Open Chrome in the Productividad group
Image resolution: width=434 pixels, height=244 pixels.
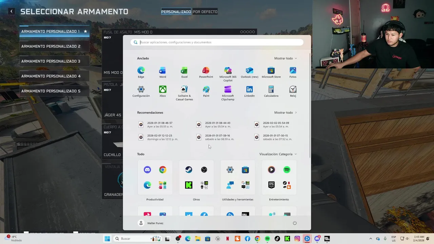tap(163, 170)
